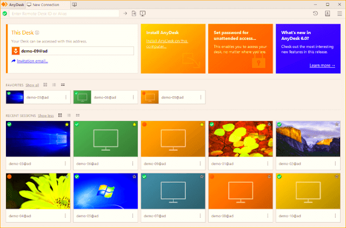Click orange AnyDesk icon beside demo-09@ad address
The image size is (346, 228).
(x=16, y=51)
